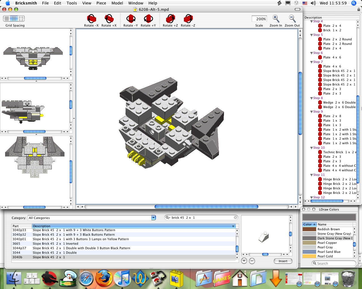Viewport: 362px width, 289px height.
Task: Switch to fine grid spacing
Action: pyautogui.click(x=6, y=18)
